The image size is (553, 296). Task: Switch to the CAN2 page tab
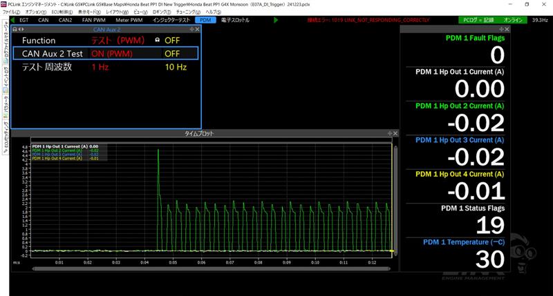(x=65, y=20)
